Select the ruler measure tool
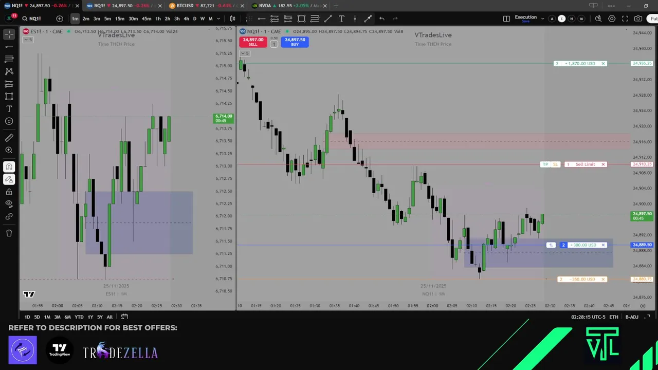 click(9, 138)
